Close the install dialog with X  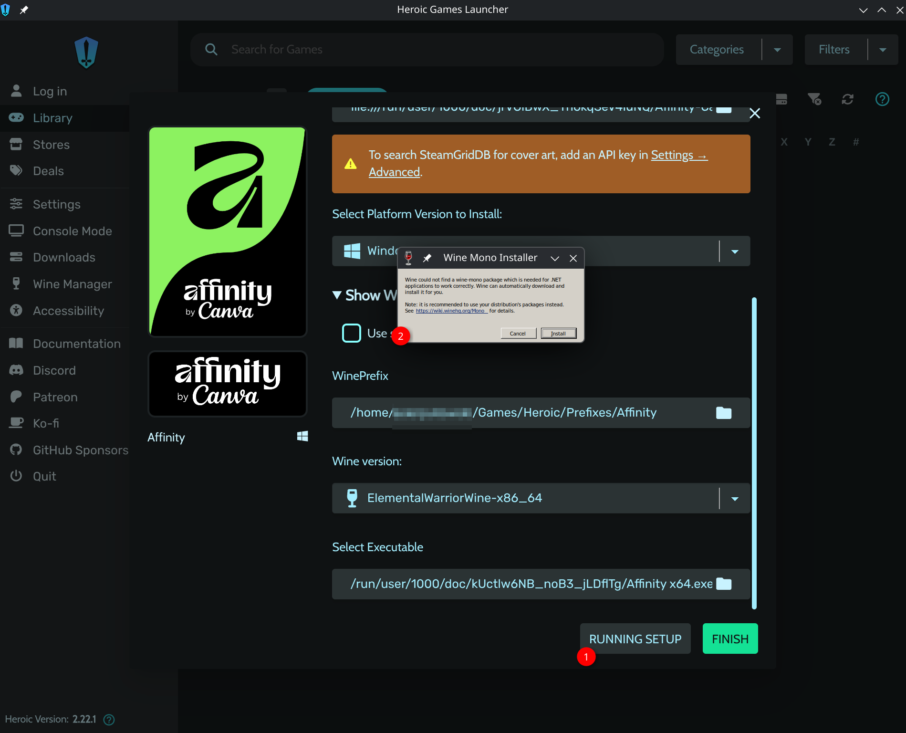click(755, 113)
